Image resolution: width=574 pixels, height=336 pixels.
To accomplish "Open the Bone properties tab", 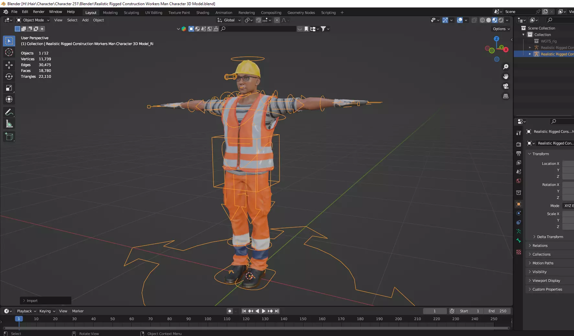I will pos(519,240).
